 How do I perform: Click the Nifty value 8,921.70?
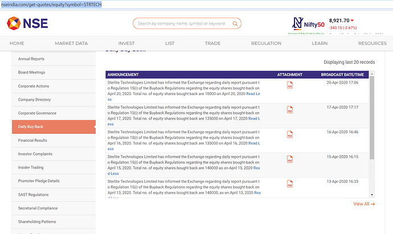click(x=339, y=20)
